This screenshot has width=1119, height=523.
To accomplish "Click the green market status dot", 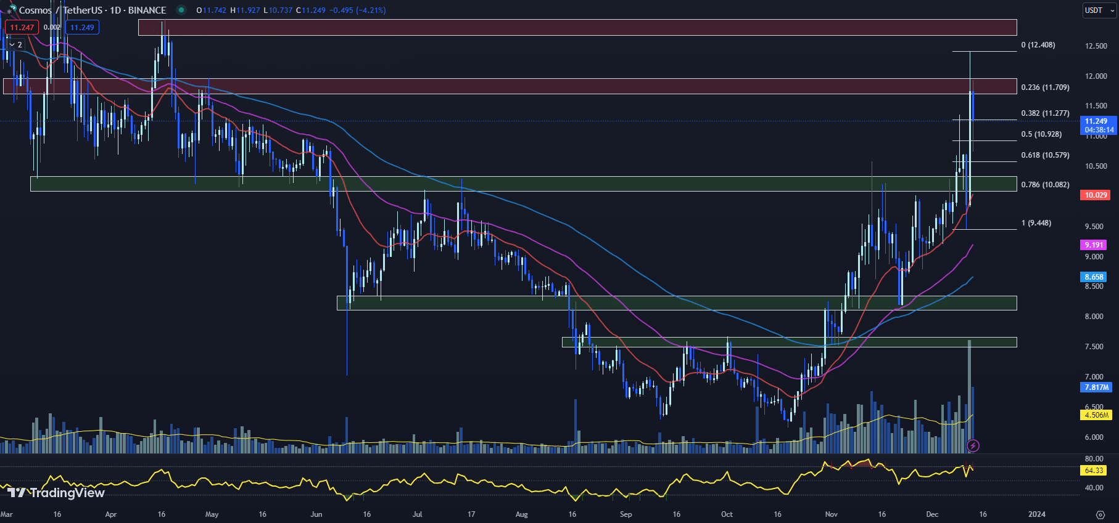I will click(x=181, y=10).
